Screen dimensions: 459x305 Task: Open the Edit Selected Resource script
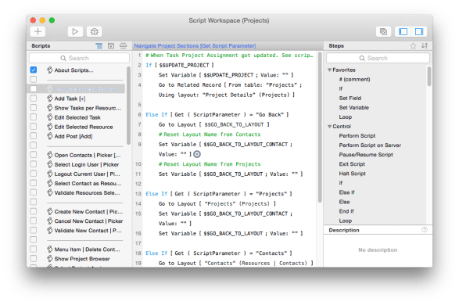tap(84, 127)
